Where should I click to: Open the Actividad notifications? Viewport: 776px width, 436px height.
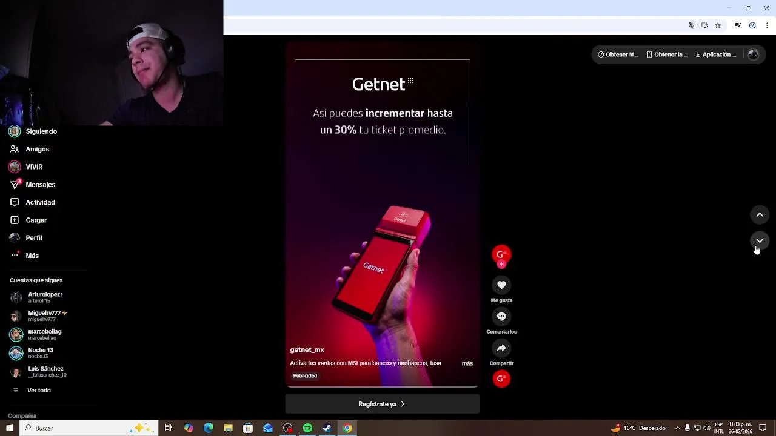[33, 202]
